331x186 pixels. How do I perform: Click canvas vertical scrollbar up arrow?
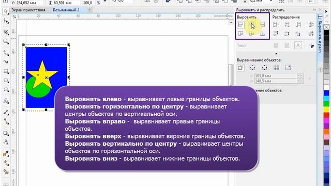tap(231, 22)
